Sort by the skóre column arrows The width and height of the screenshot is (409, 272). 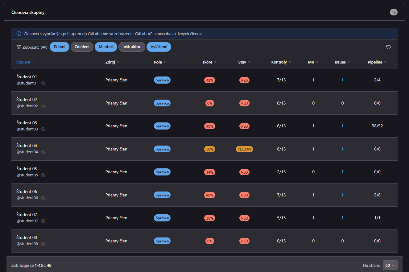pyautogui.click(x=215, y=62)
